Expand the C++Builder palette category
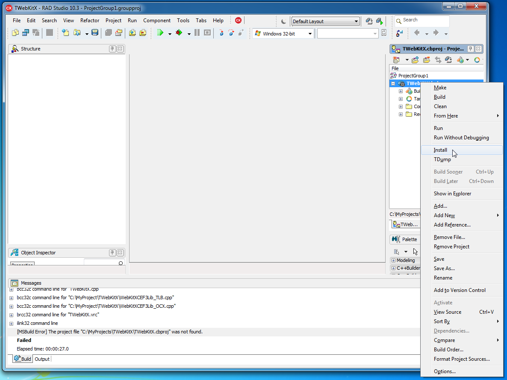The width and height of the screenshot is (507, 380). coord(394,268)
